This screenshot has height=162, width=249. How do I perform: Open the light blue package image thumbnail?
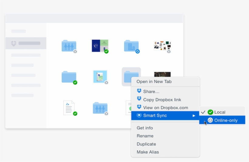[100, 77]
